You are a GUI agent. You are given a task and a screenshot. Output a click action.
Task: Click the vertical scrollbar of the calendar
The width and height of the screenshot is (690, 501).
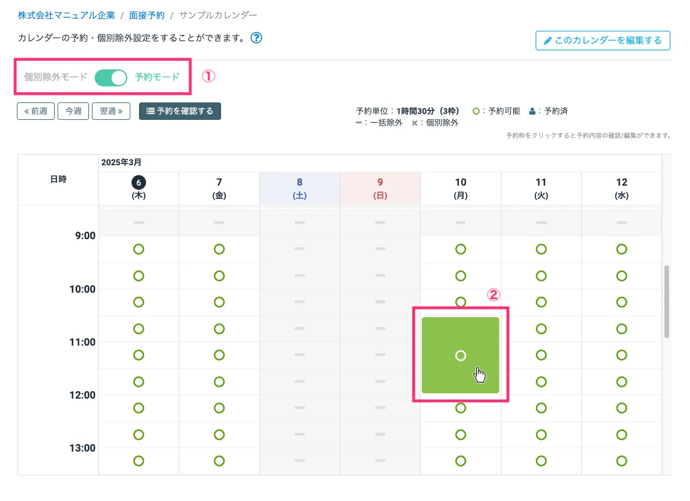(x=666, y=301)
